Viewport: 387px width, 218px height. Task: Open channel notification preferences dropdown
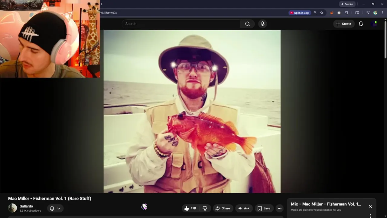pos(55,208)
